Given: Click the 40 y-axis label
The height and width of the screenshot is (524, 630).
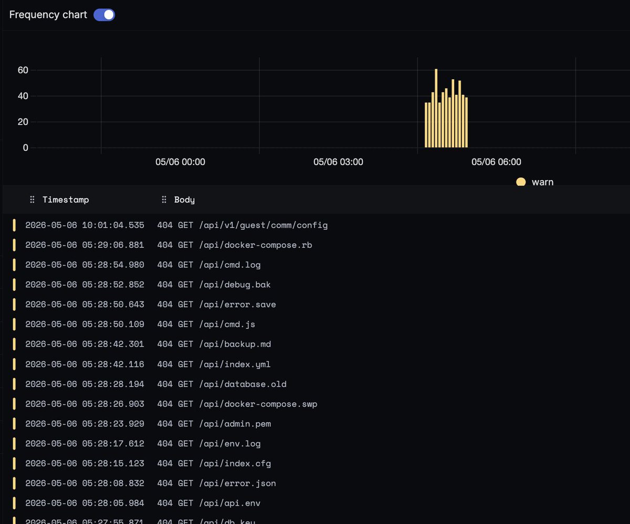Looking at the screenshot, I should (x=23, y=96).
